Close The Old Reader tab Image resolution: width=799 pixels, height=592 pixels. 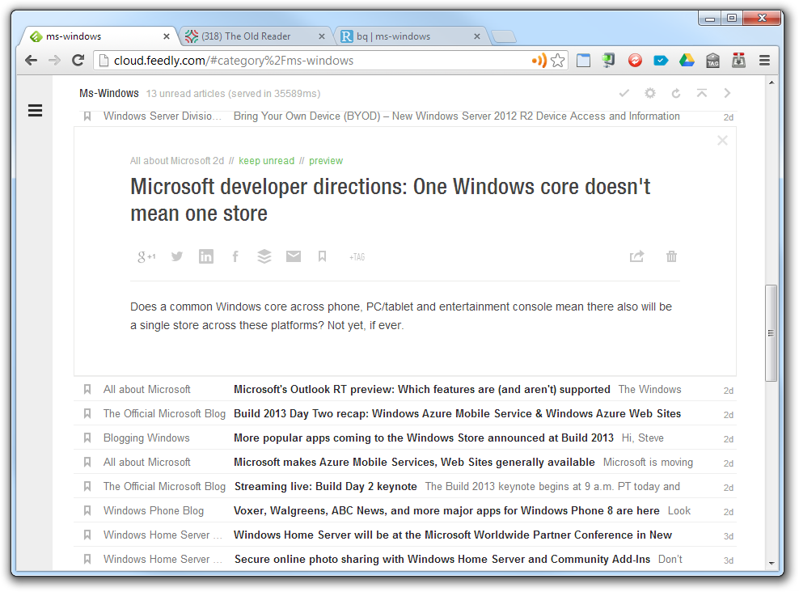pos(322,36)
